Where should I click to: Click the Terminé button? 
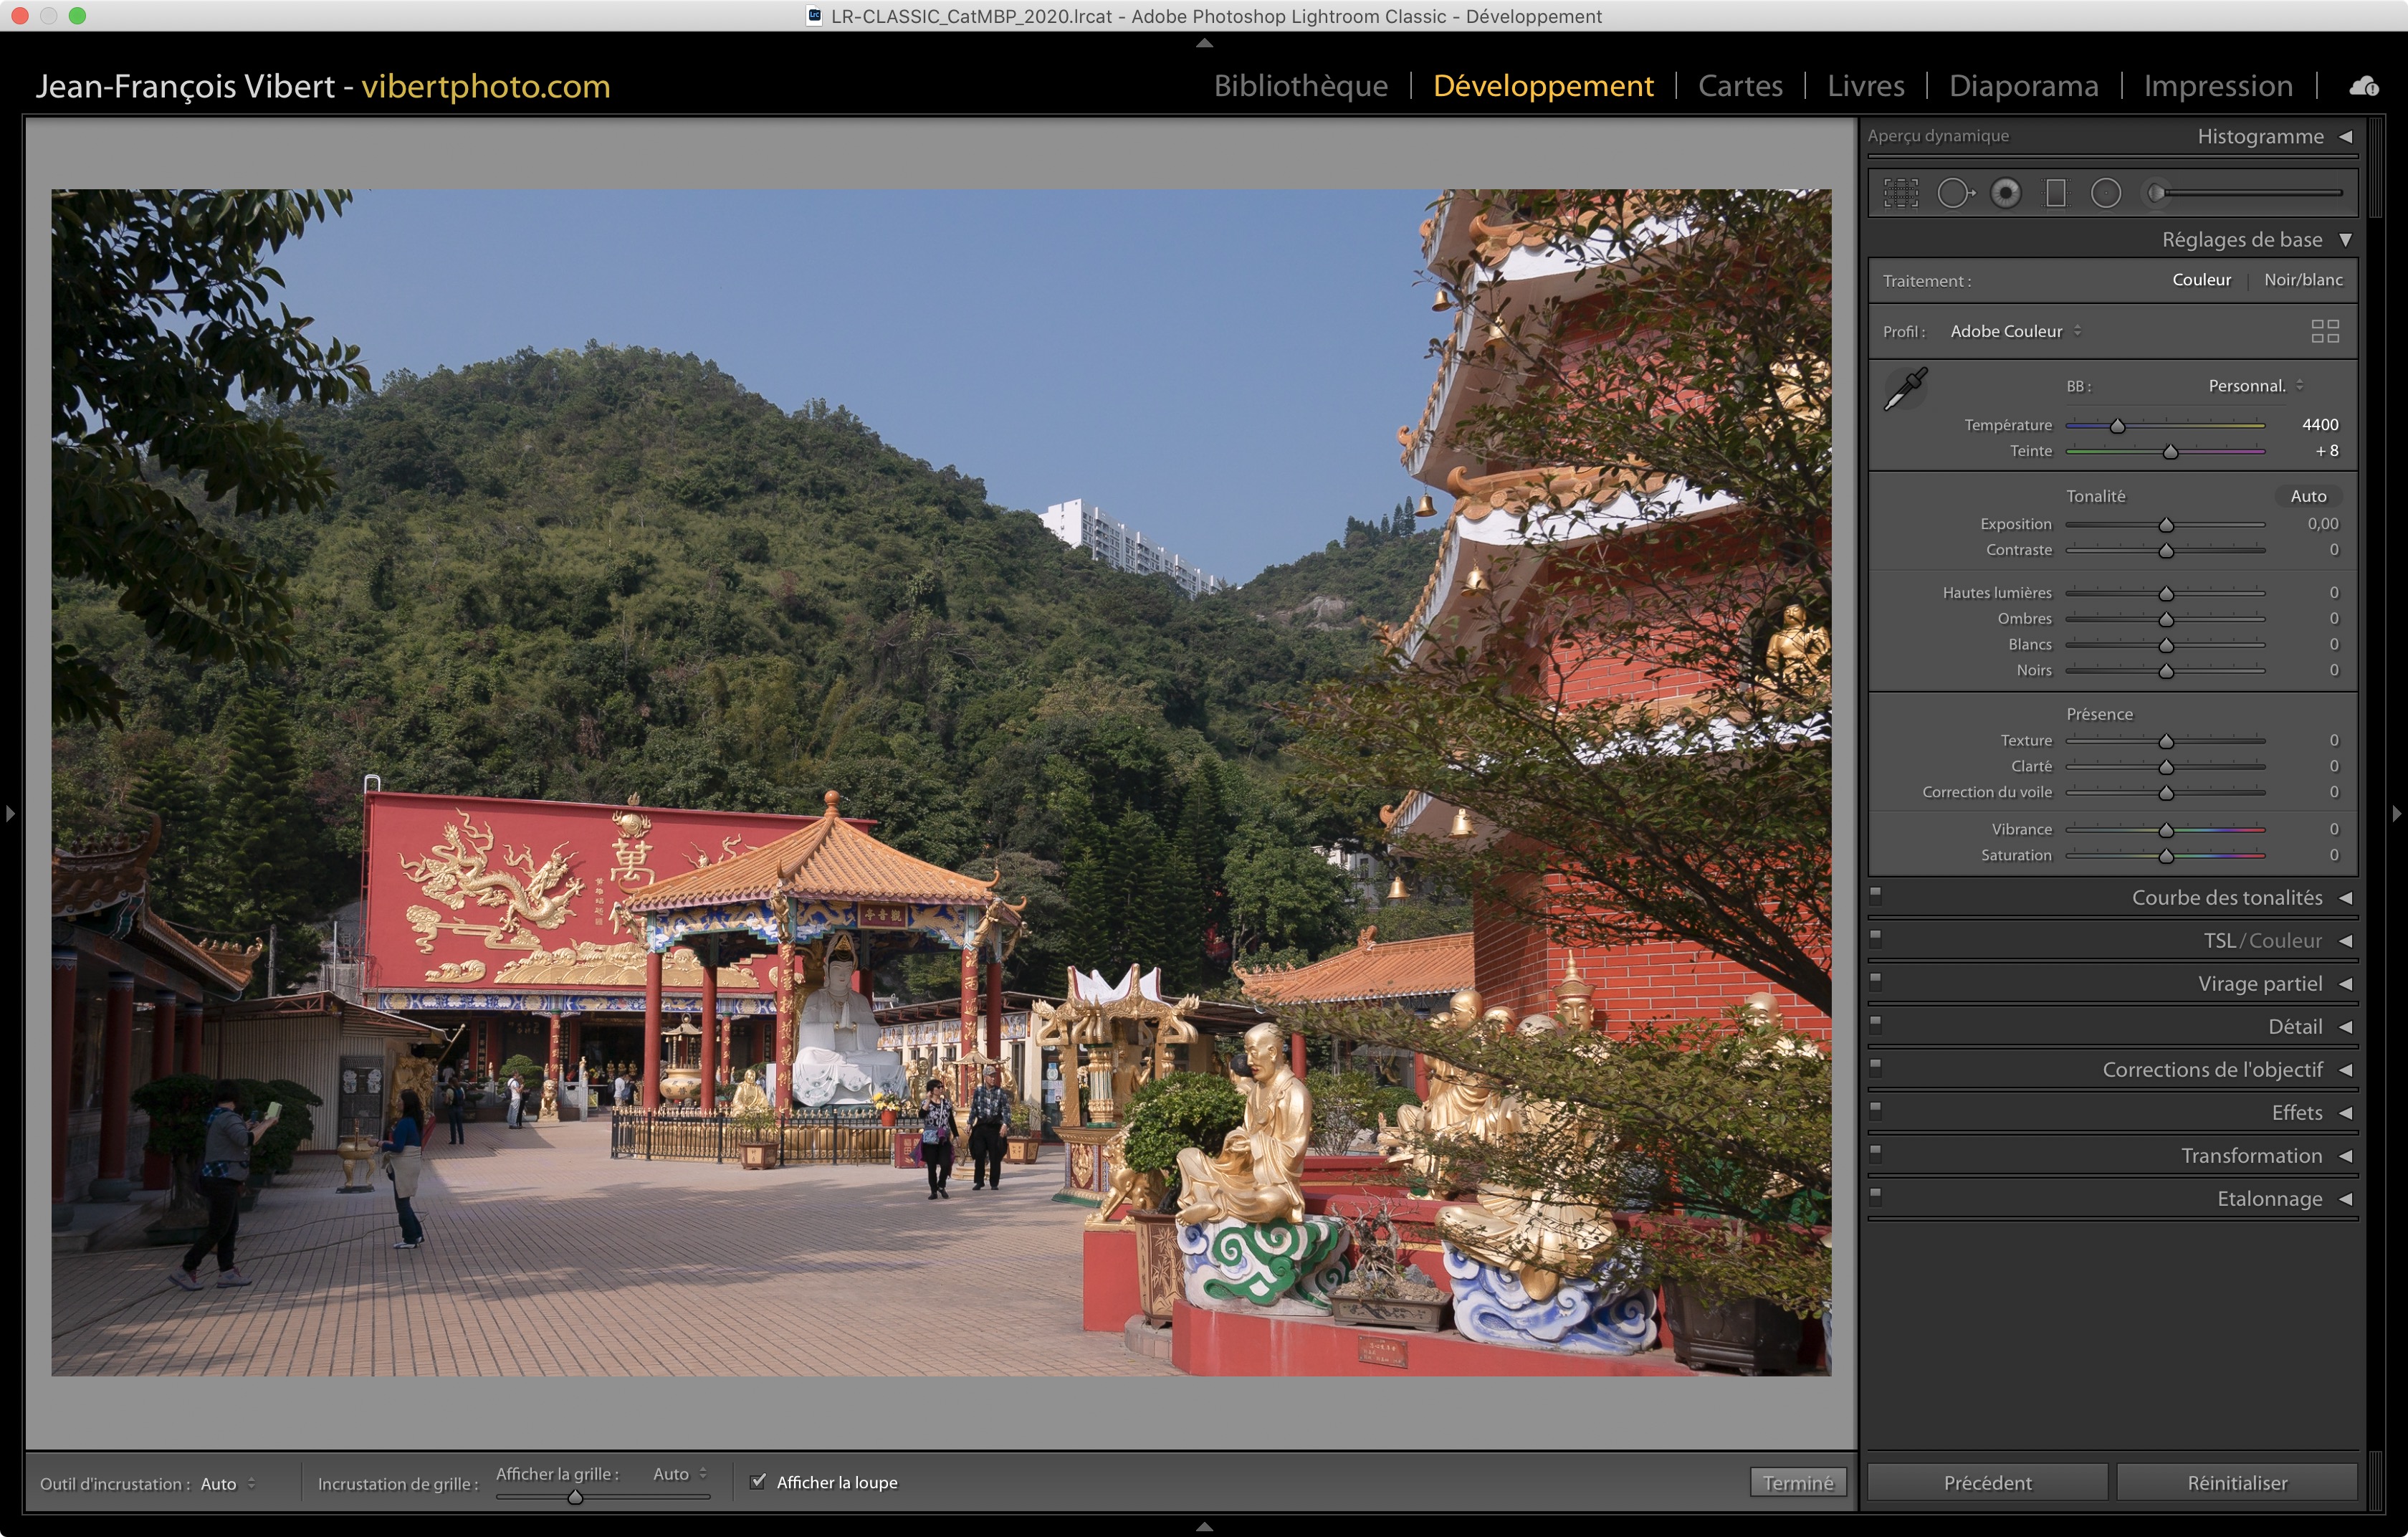1797,1482
